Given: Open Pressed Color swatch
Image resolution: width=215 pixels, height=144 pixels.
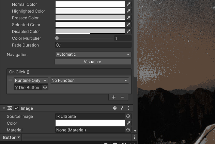Looking at the screenshot, I should (90, 18).
